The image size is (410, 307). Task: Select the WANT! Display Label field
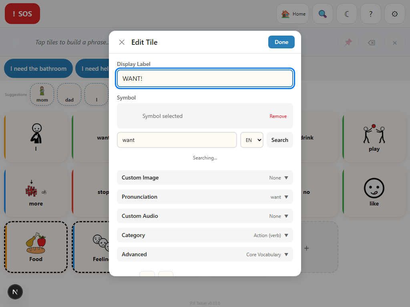point(205,78)
